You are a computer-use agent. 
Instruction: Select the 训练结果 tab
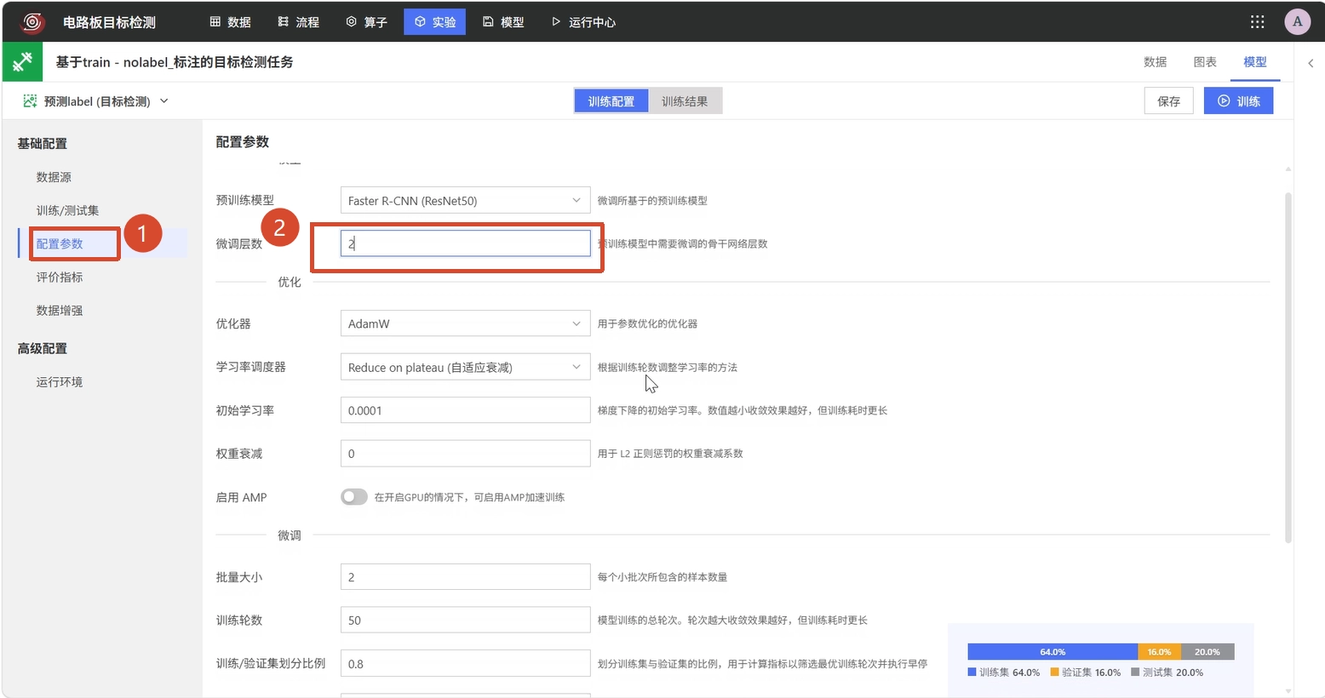(685, 101)
